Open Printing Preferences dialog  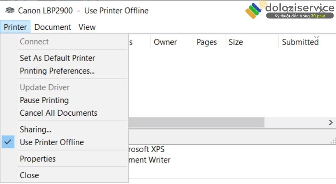(x=57, y=71)
